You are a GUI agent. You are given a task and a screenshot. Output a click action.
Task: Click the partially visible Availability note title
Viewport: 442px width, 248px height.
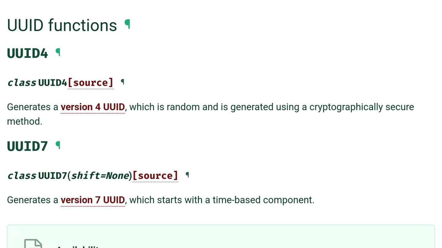click(x=78, y=246)
